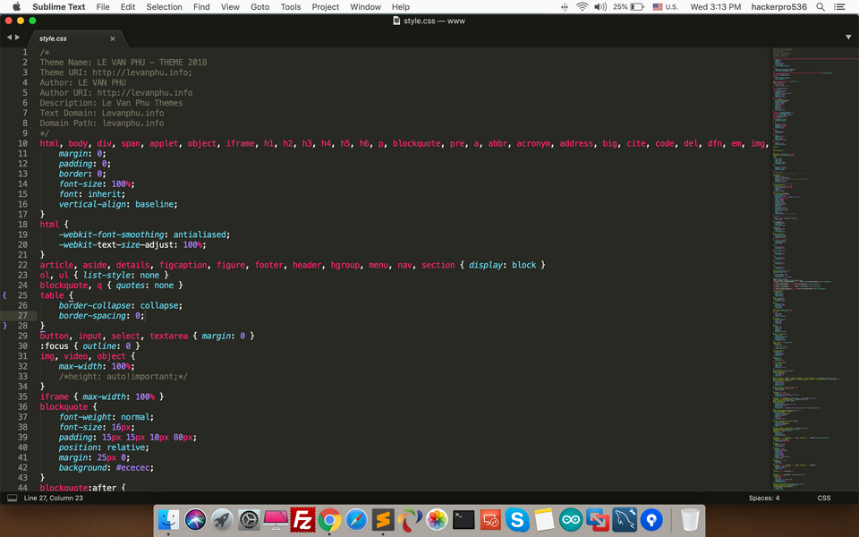Close the style.css tab
Viewport: 859px width, 537px height.
pos(113,38)
